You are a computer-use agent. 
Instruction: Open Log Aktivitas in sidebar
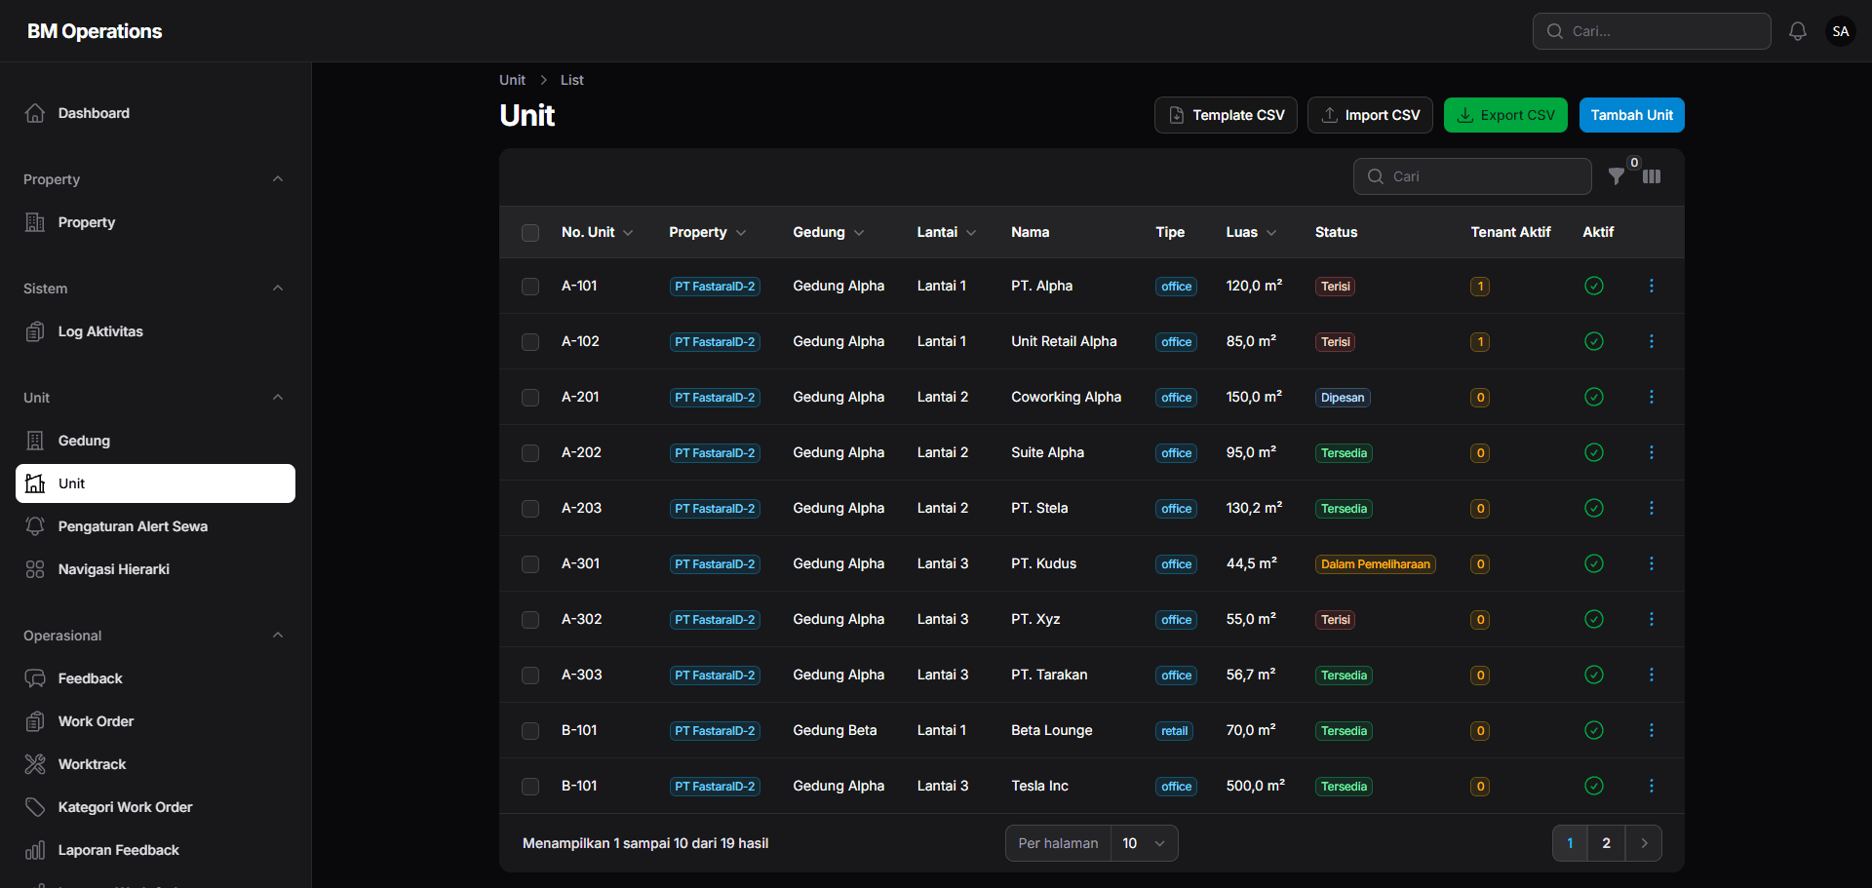tap(155, 331)
